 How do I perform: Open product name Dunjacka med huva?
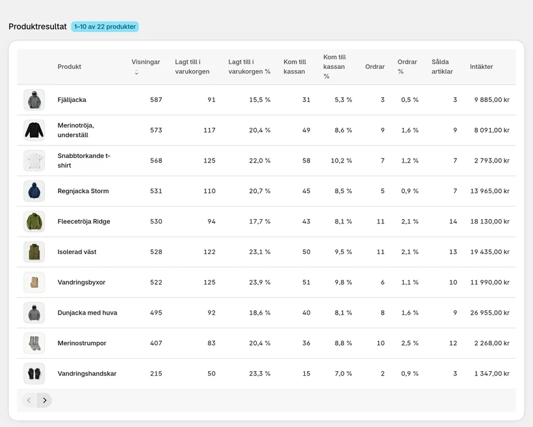(x=87, y=313)
